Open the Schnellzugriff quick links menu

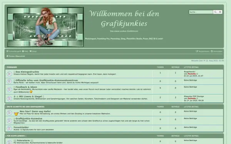coord(13,51)
